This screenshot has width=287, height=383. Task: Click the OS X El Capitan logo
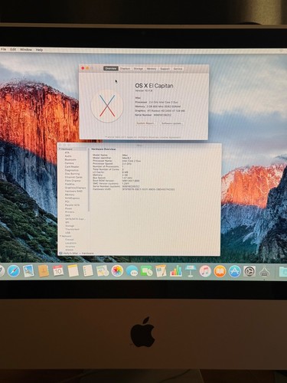click(107, 106)
